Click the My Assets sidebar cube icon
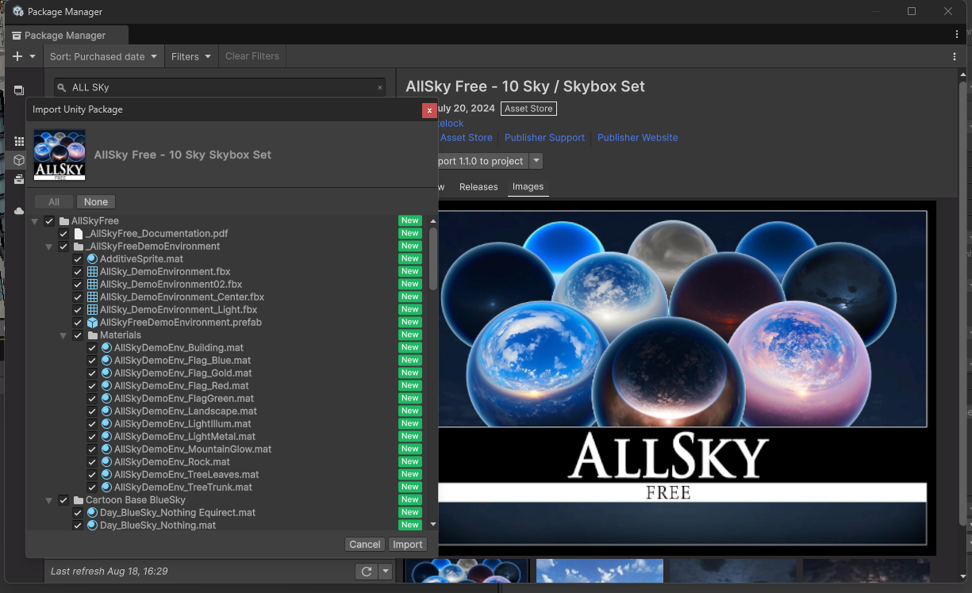The height and width of the screenshot is (593, 972). pyautogui.click(x=19, y=160)
